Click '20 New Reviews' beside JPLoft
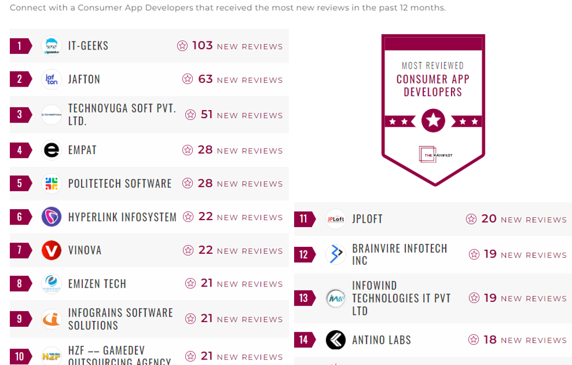 click(x=516, y=219)
